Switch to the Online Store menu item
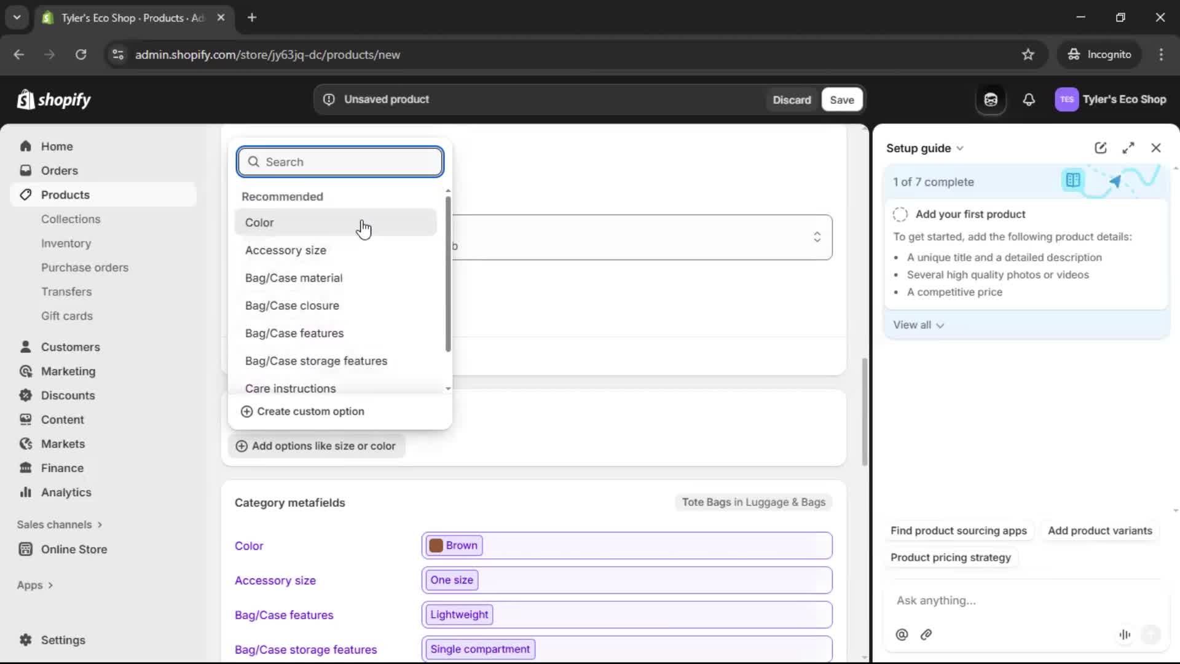This screenshot has height=664, width=1180. click(x=74, y=549)
